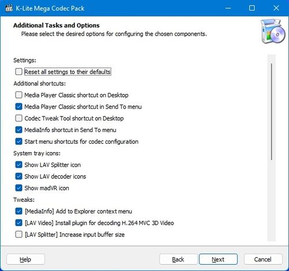This screenshot has height=271, width=289.
Task: Click the K-Lite title bar app icon
Action: point(9,8)
